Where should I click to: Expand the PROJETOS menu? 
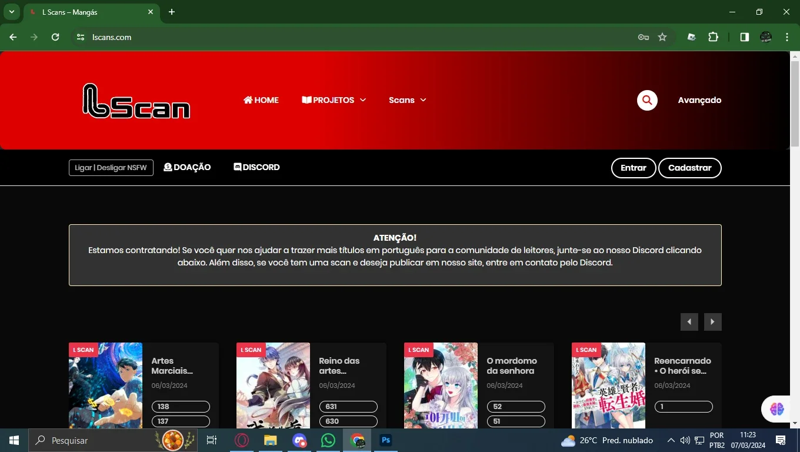tap(334, 100)
